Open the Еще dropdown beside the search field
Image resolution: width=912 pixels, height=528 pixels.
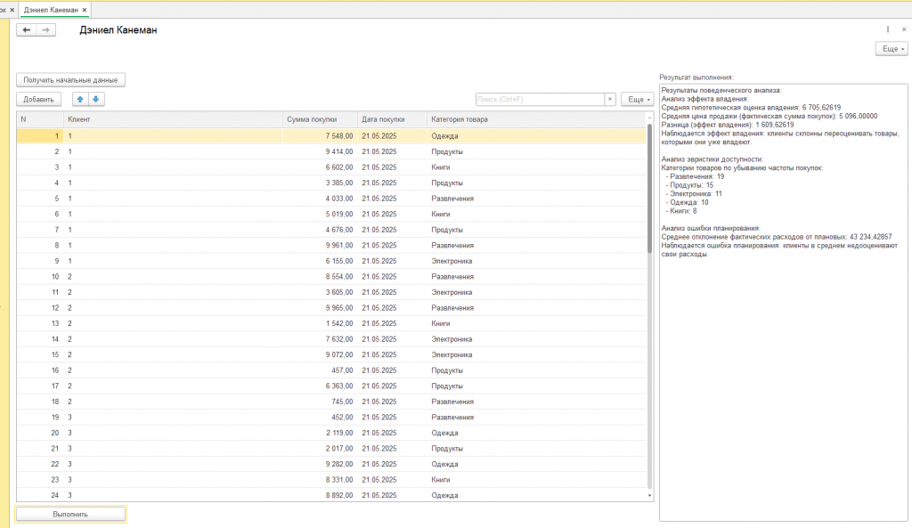[x=638, y=100]
